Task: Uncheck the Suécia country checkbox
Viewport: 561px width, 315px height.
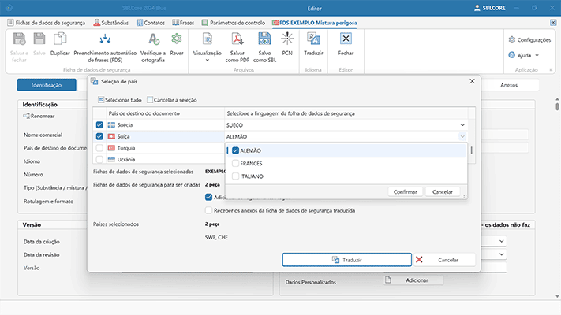Action: pos(99,125)
